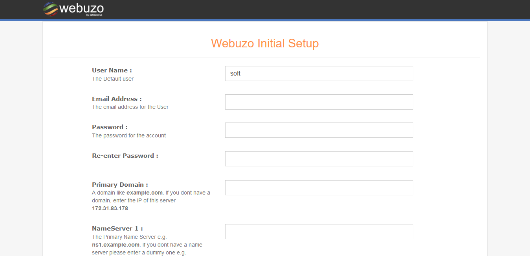Click the Password label

110,127
